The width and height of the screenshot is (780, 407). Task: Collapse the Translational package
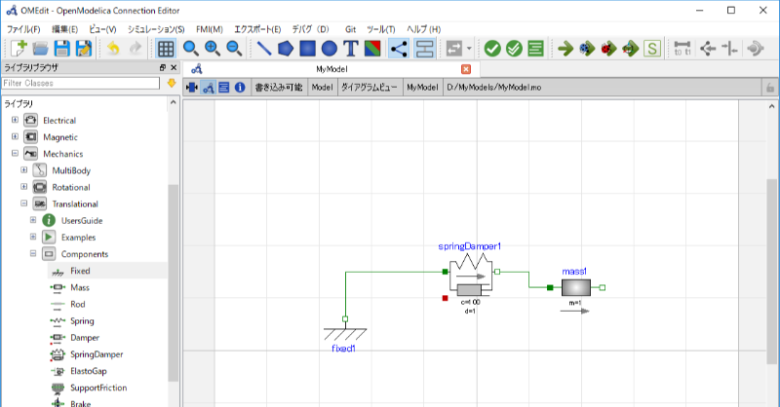click(23, 203)
